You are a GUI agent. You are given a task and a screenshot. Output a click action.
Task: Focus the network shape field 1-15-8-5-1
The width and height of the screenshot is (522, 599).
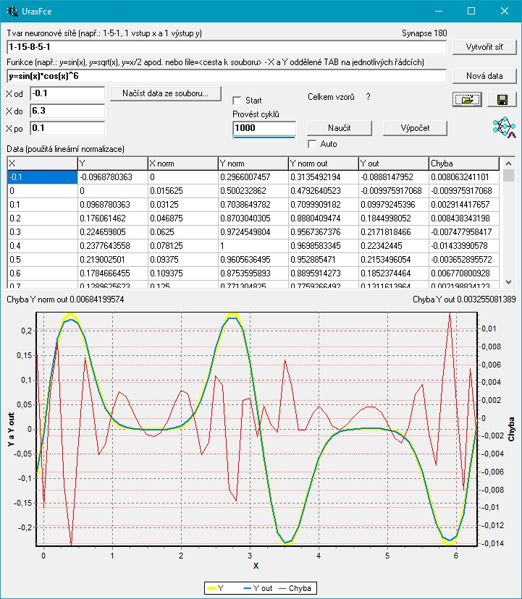tap(227, 47)
